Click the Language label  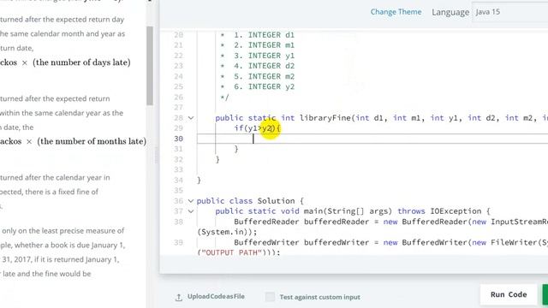click(450, 12)
